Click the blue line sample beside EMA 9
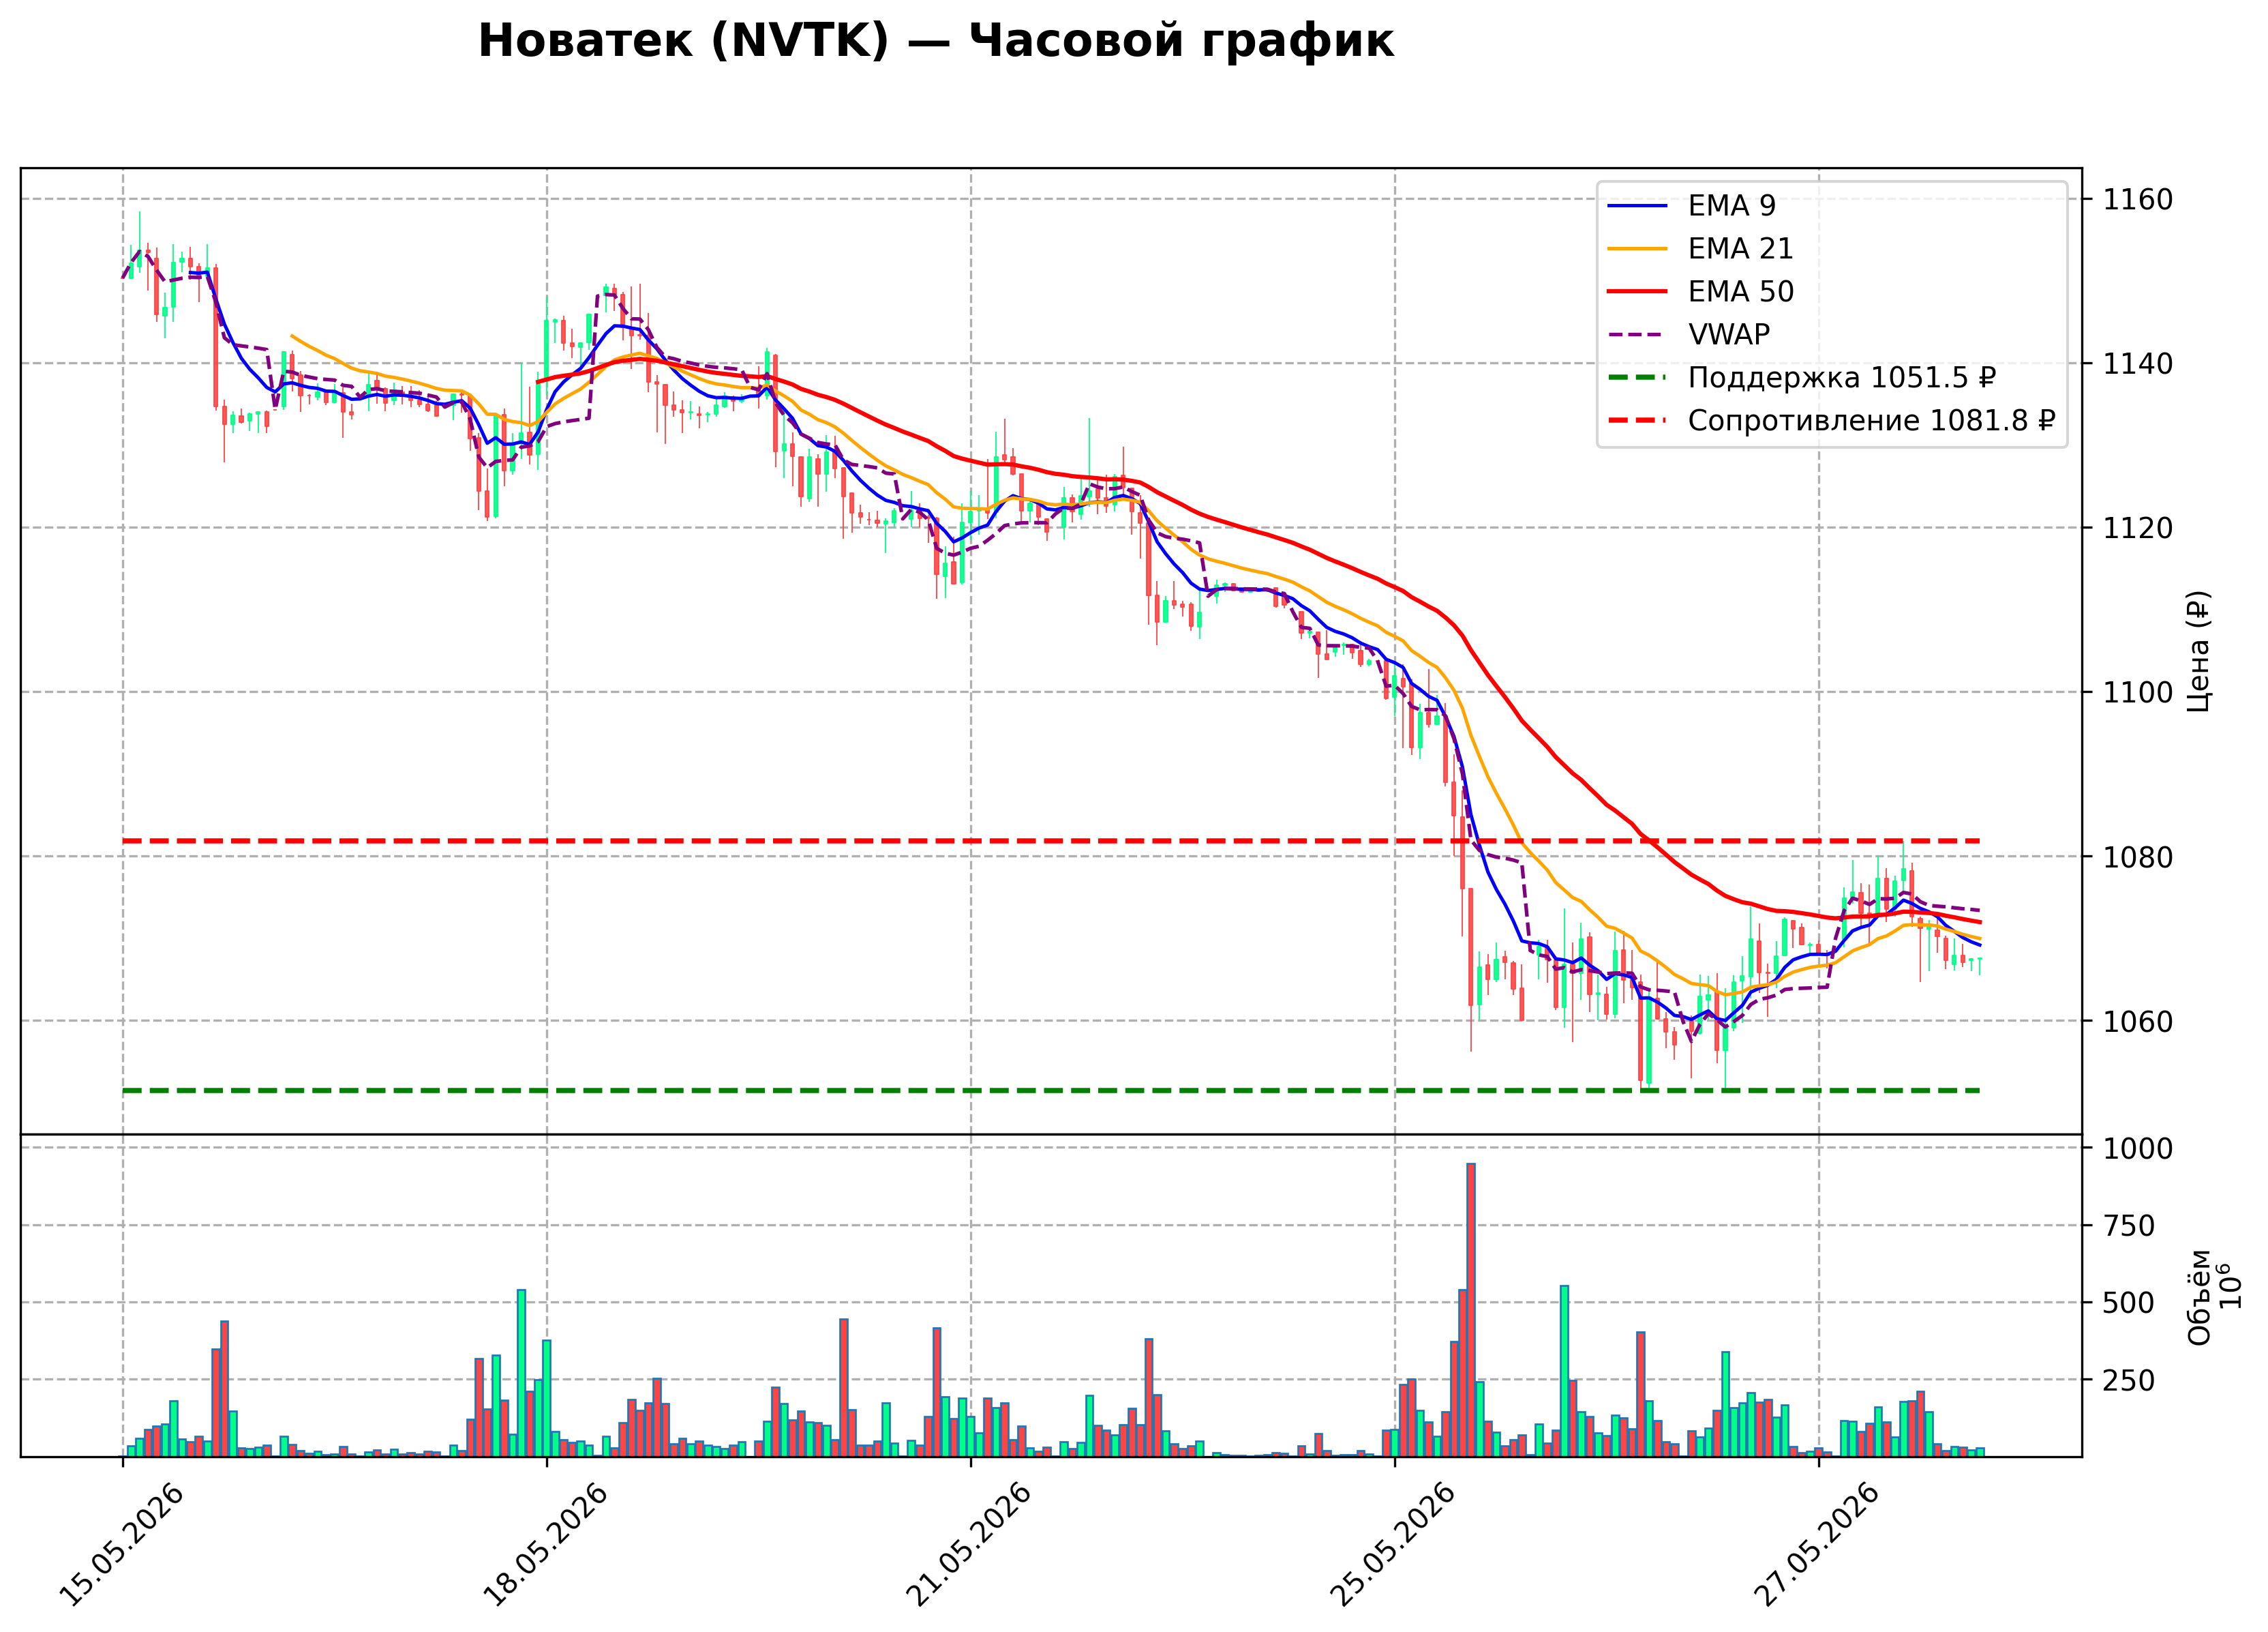Image resolution: width=2268 pixels, height=1632 pixels. [x=1637, y=206]
